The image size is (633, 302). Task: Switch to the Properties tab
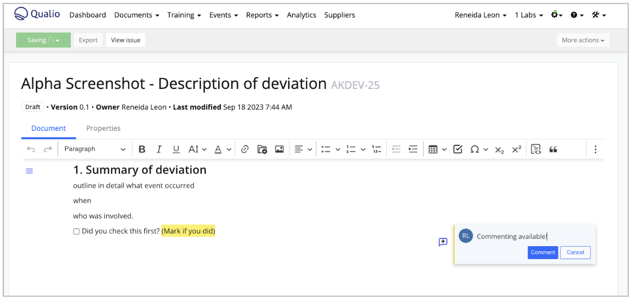pos(103,128)
